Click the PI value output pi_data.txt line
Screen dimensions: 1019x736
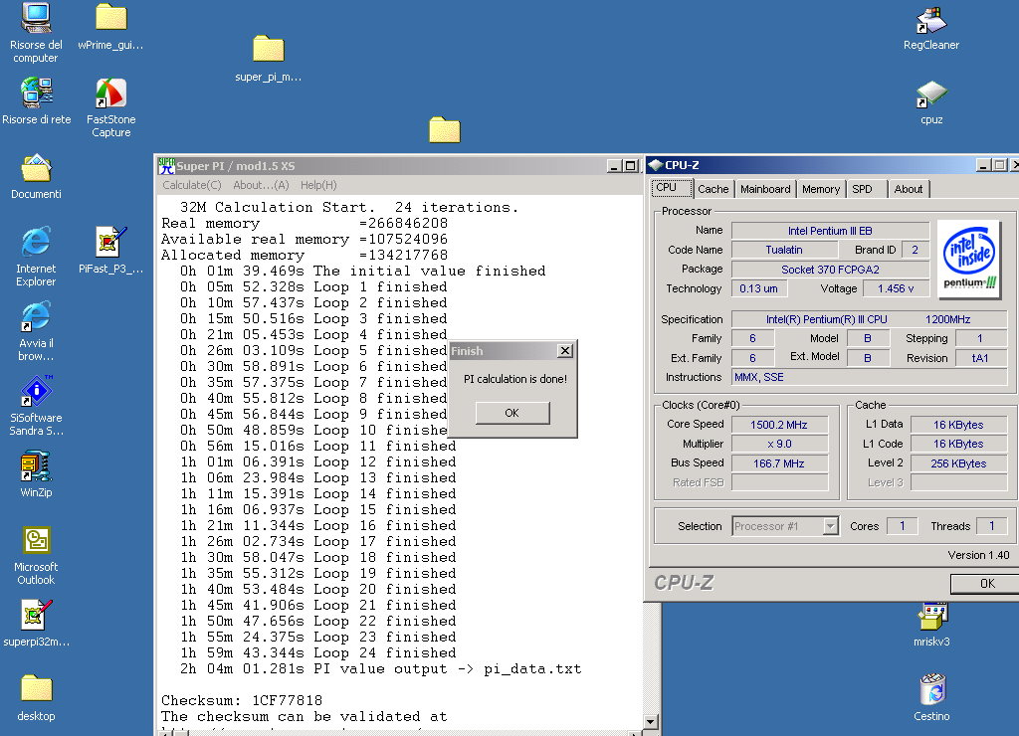[x=381, y=668]
